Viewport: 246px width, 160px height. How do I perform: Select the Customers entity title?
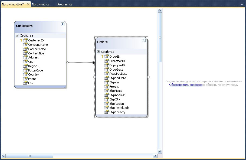24,26
